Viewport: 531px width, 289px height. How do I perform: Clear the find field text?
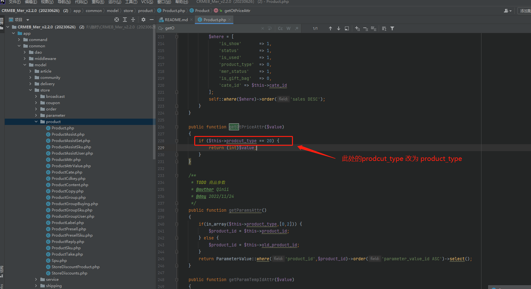click(x=263, y=28)
